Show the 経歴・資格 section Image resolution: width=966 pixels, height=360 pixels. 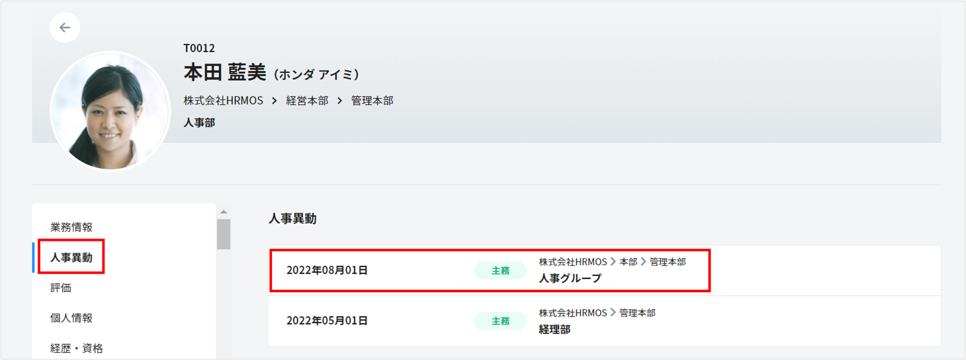click(x=76, y=349)
